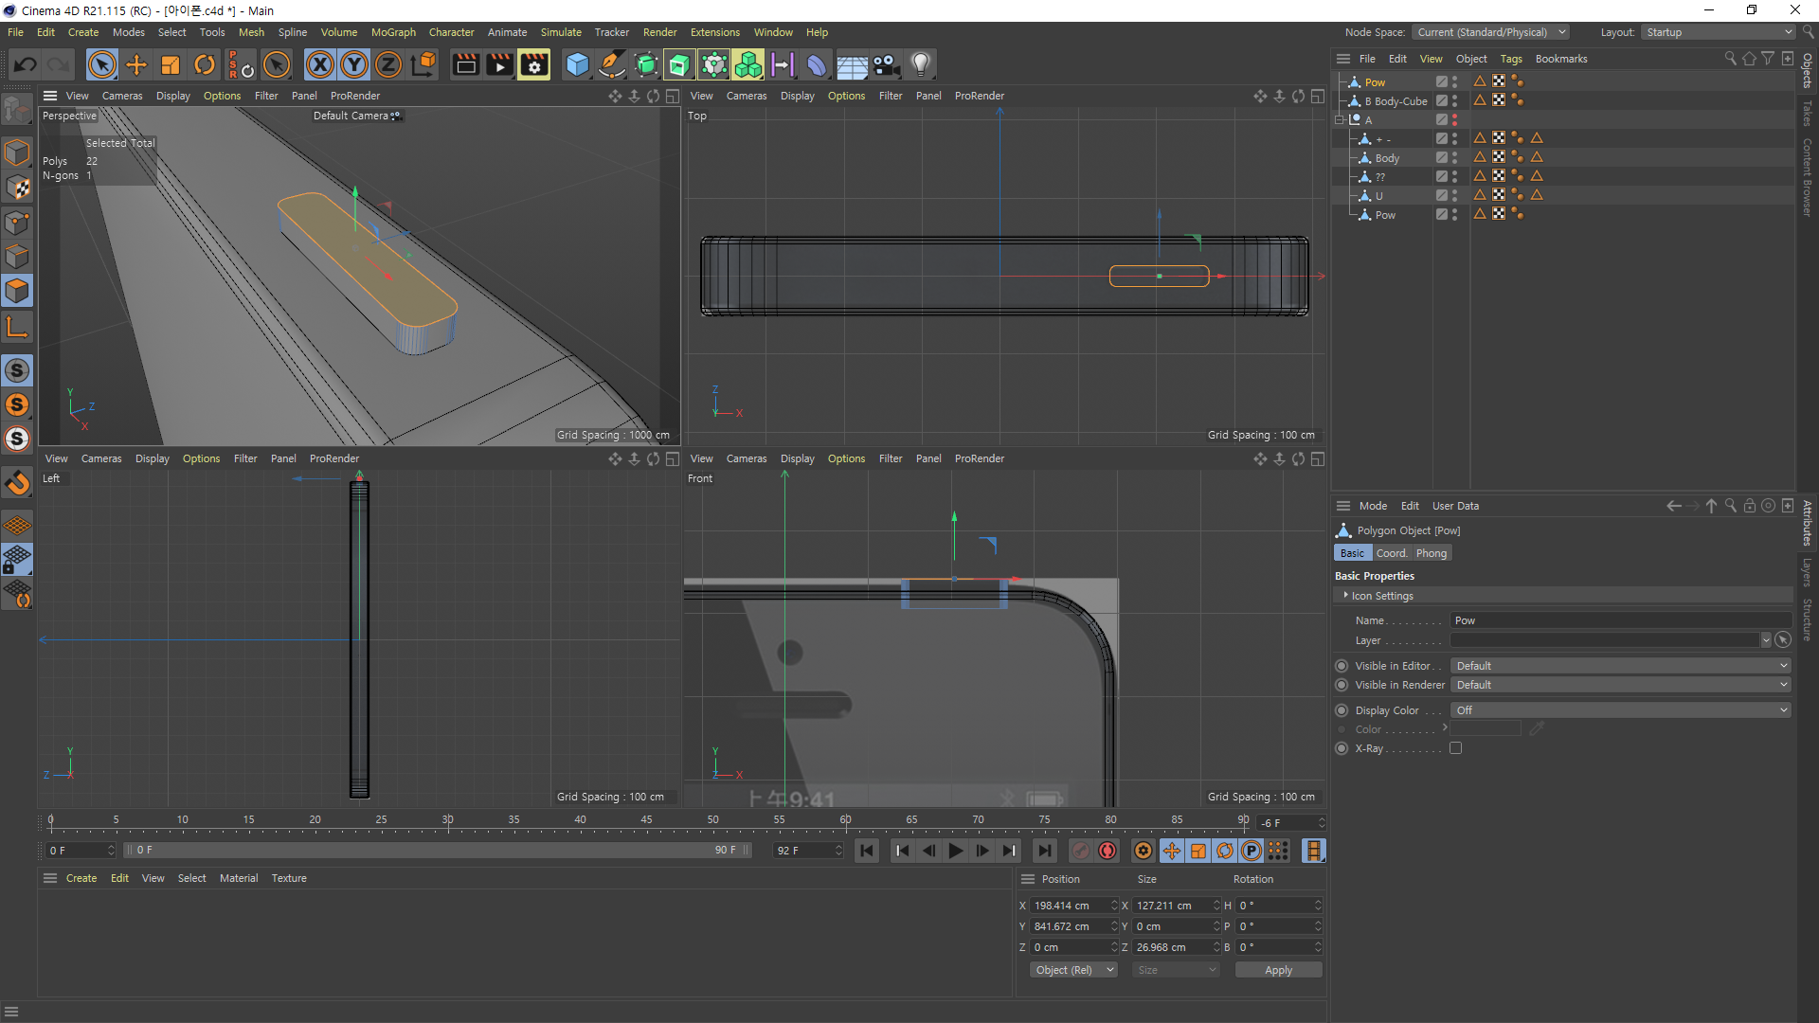Switch to the Coord. tab
The height and width of the screenshot is (1023, 1819).
[1391, 553]
